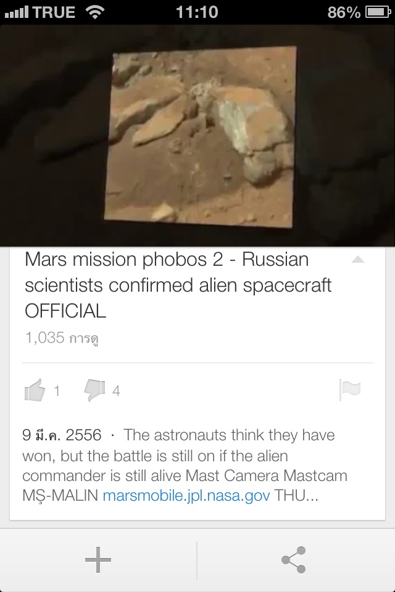The height and width of the screenshot is (592, 395).
Task: Tap the video title about Phobos 2
Action: point(178,285)
